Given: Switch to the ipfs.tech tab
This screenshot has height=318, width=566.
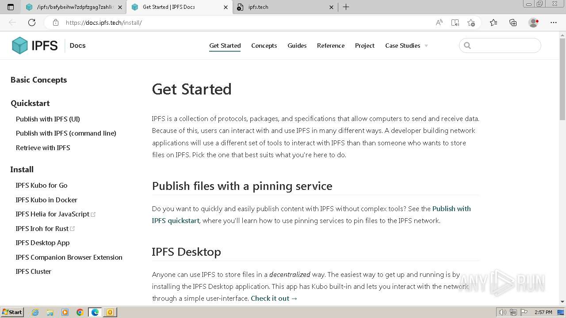Looking at the screenshot, I should (x=285, y=7).
